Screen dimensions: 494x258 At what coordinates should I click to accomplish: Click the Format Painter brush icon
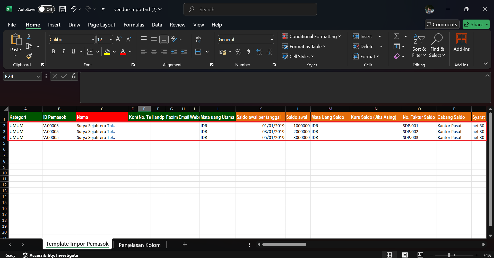[x=29, y=56]
